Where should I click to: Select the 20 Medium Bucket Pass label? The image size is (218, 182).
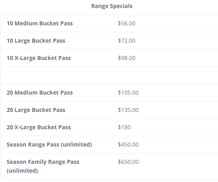(x=40, y=93)
